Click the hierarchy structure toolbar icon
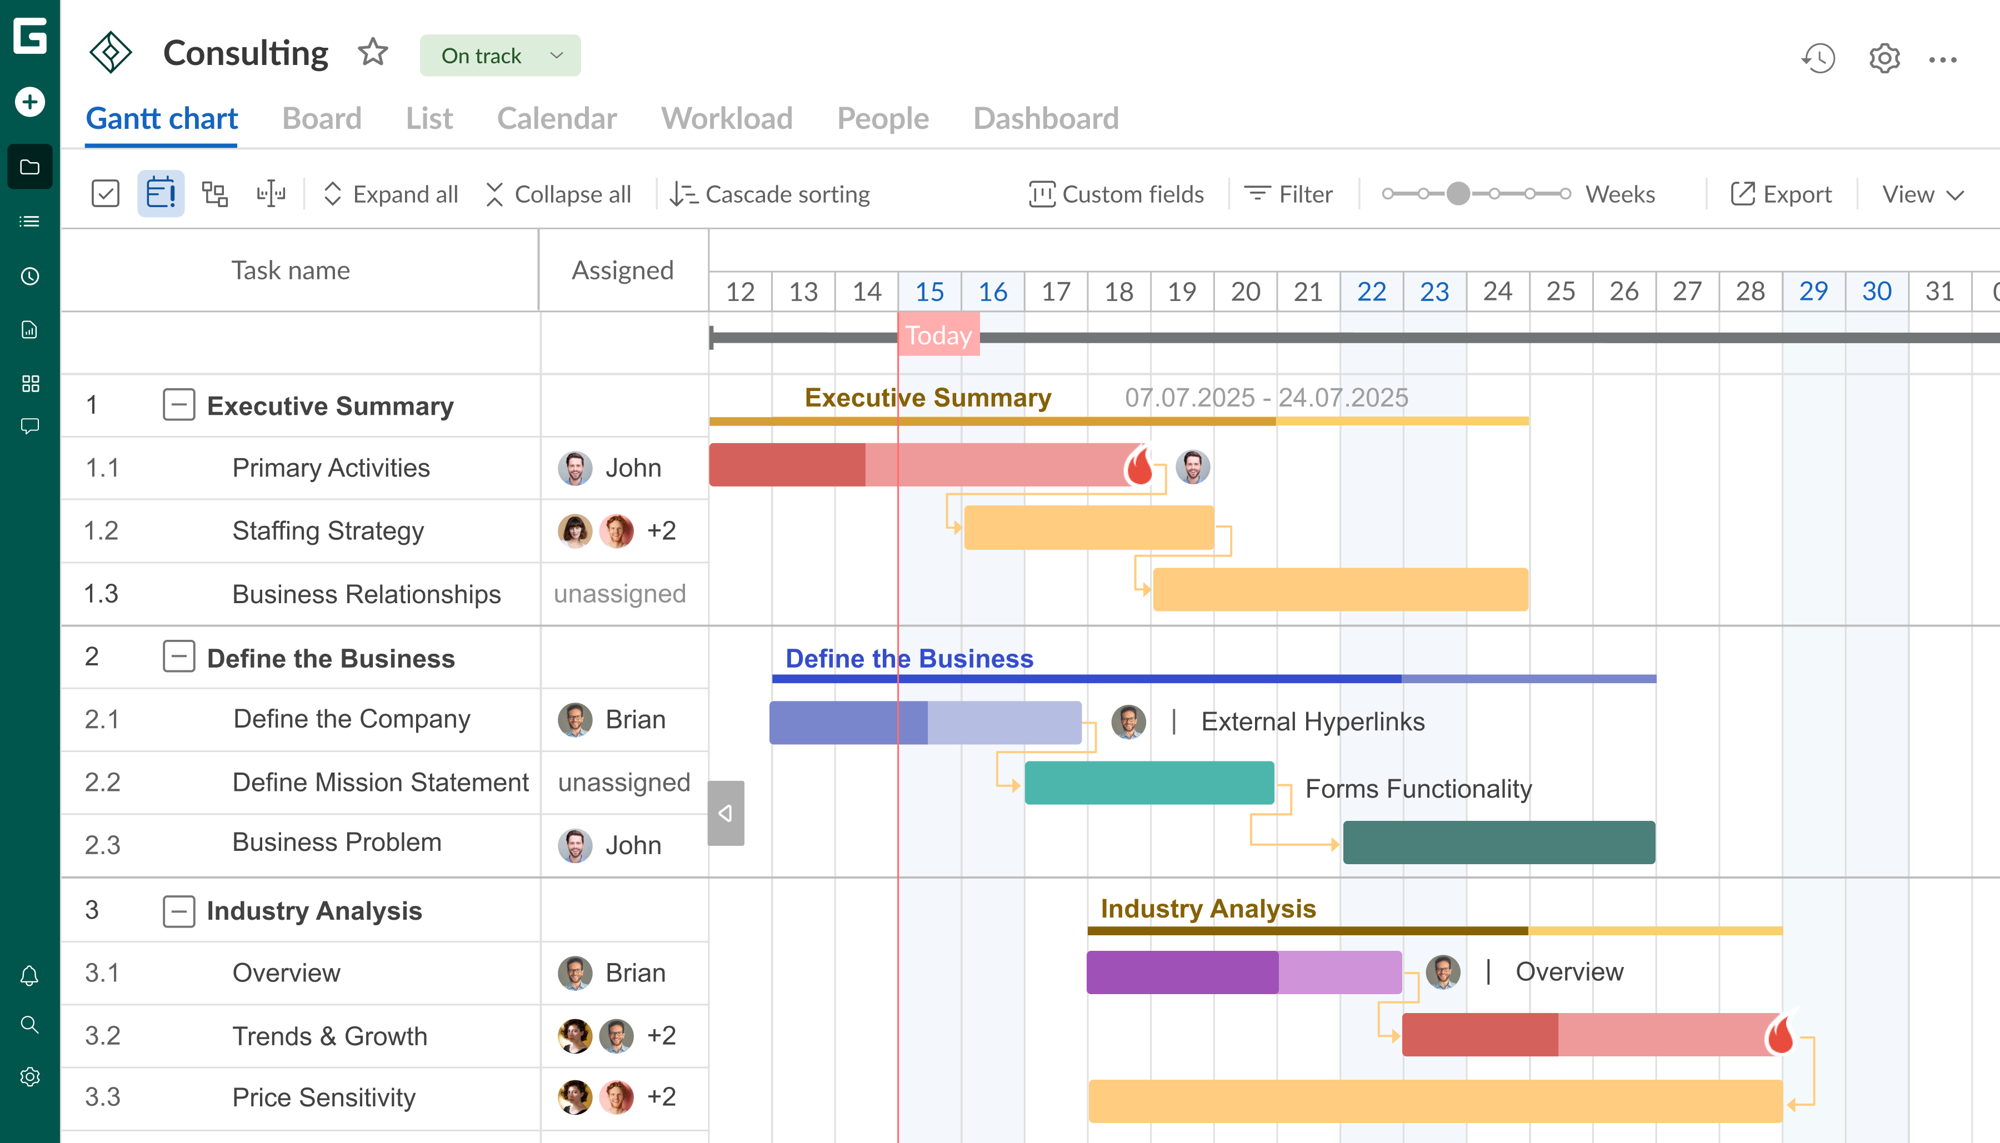Screen dimensions: 2000x1143 pyautogui.click(x=215, y=194)
